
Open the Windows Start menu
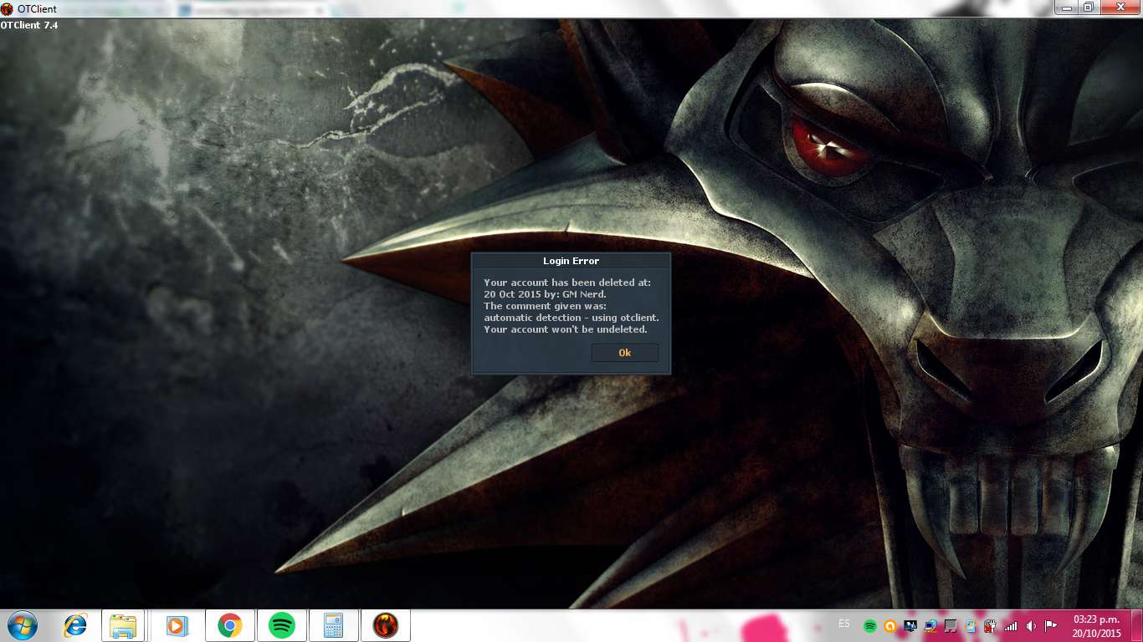(21, 625)
